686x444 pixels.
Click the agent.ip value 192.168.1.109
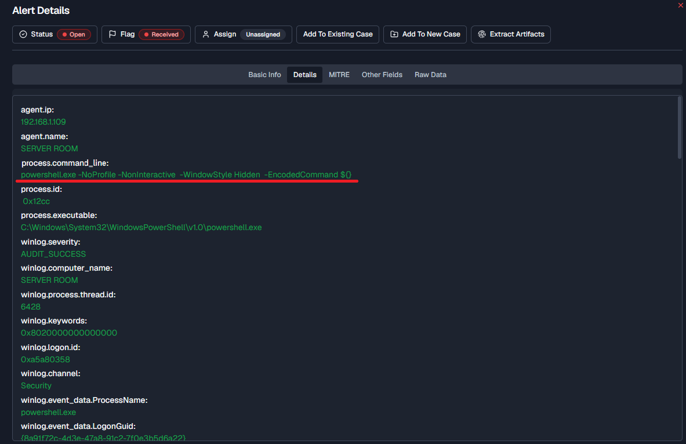[x=43, y=122]
